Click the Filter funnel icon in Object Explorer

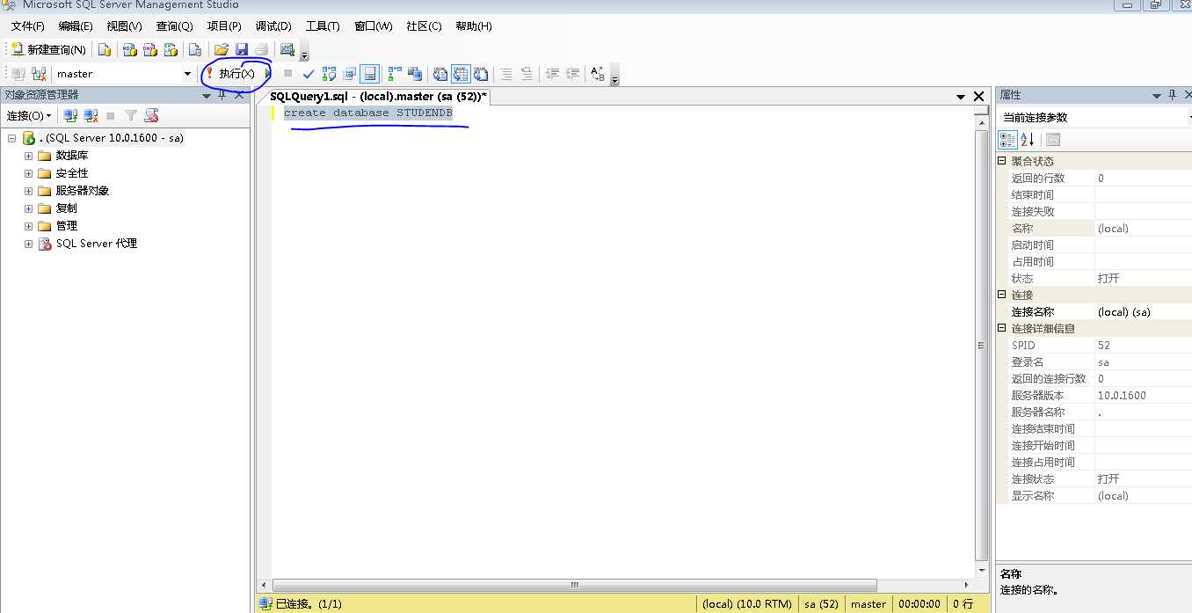[x=130, y=115]
